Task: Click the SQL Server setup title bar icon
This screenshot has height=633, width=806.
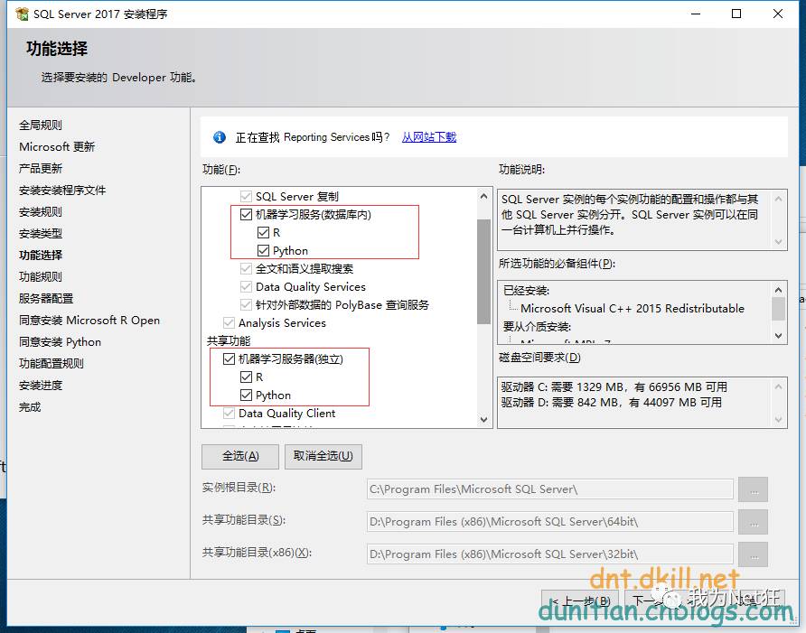Action: [x=22, y=14]
